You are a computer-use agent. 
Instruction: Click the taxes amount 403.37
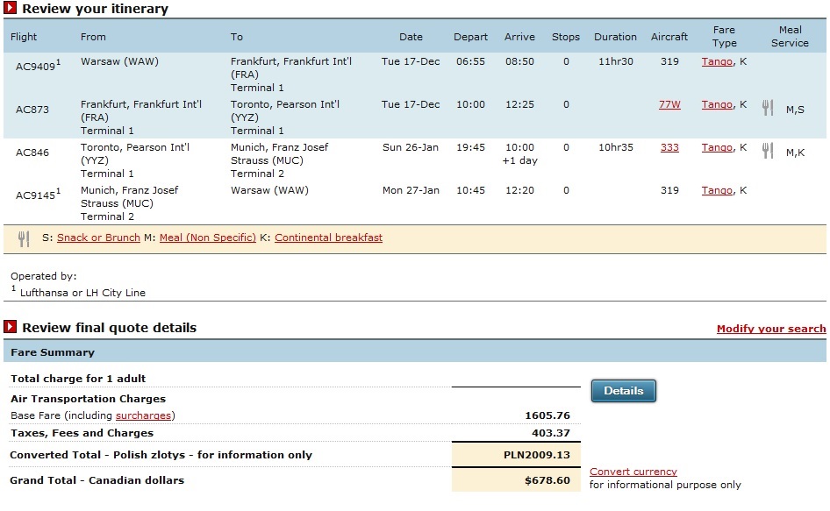(550, 433)
